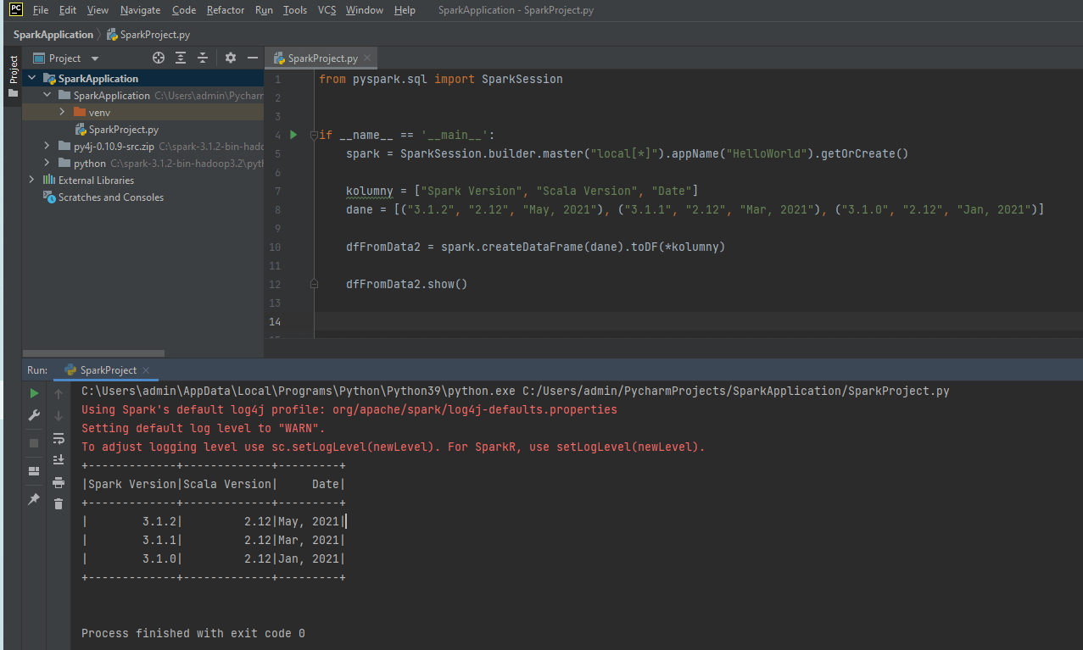This screenshot has height=650, width=1083.
Task: Open Project panel gear settings
Action: [x=231, y=58]
